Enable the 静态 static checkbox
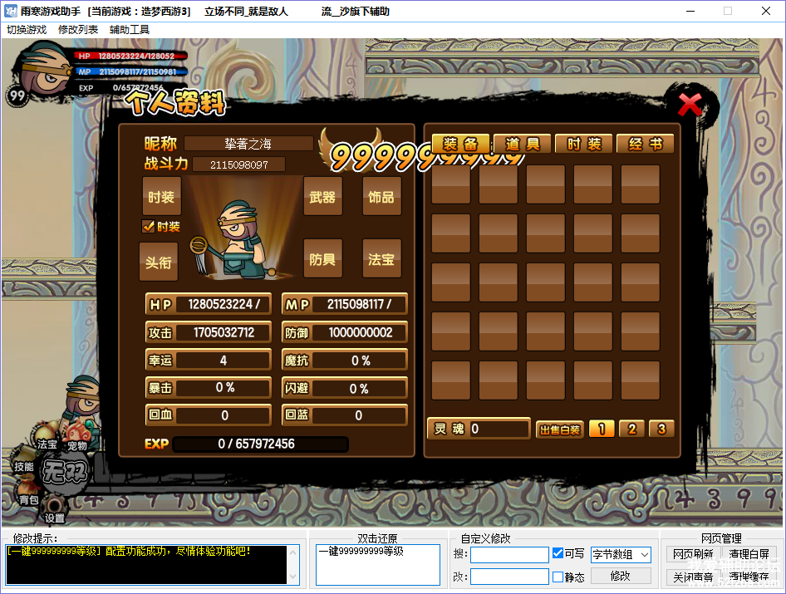 coord(558,577)
